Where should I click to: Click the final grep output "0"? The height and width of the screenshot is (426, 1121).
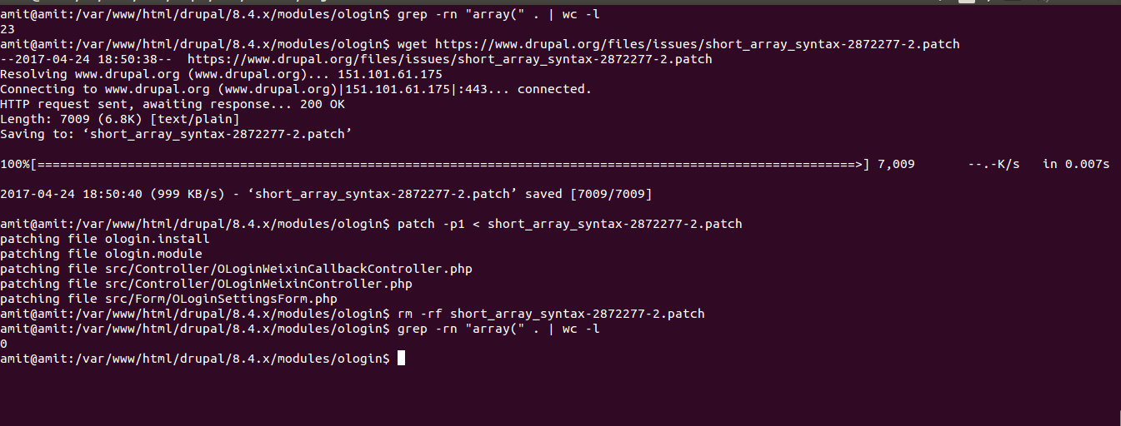click(4, 344)
